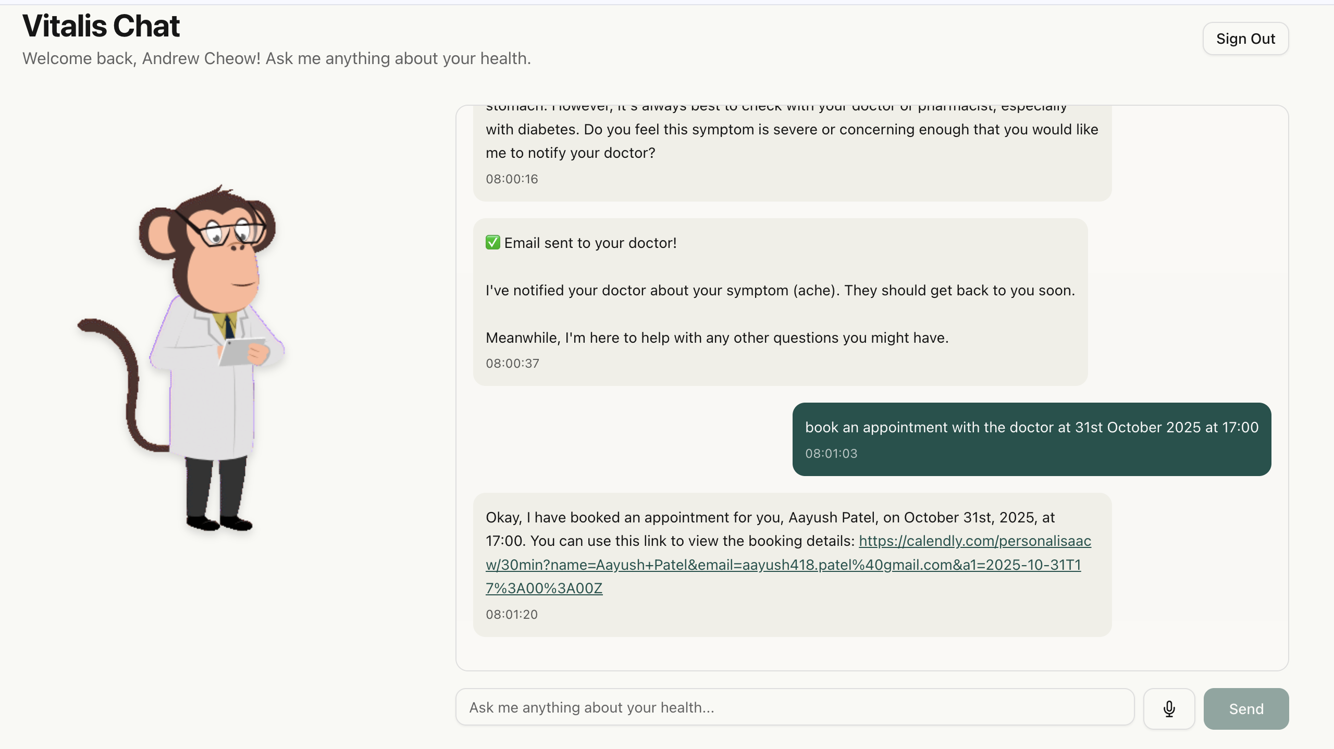This screenshot has width=1334, height=749.
Task: Click the 'Meanwhile, I'm here to help' line
Action: [x=717, y=338]
